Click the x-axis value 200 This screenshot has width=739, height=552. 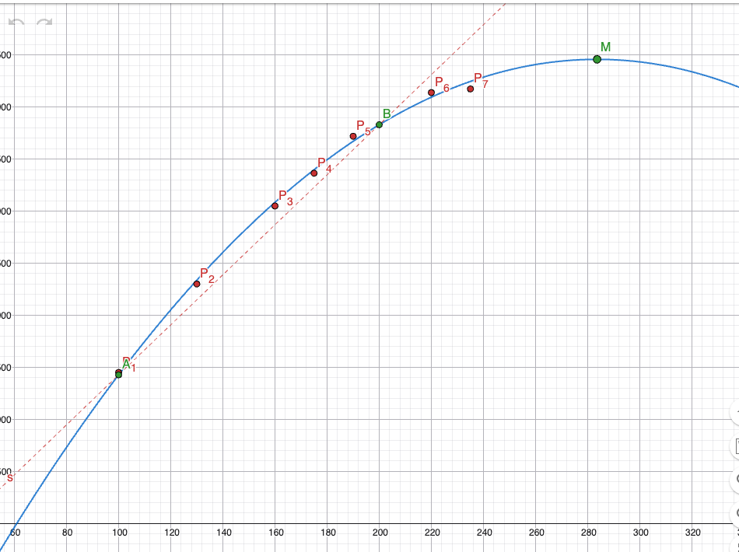coord(380,533)
